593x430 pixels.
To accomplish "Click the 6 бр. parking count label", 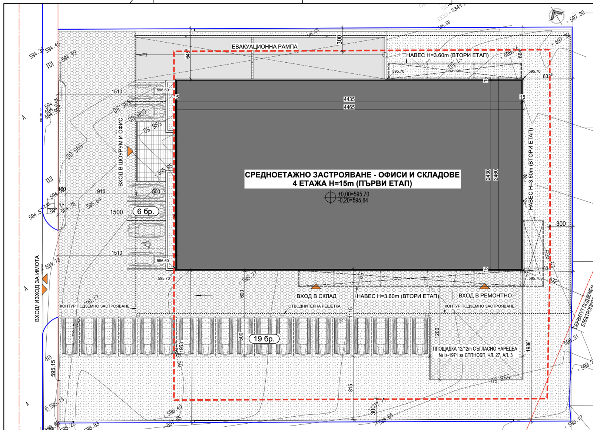I will [146, 211].
